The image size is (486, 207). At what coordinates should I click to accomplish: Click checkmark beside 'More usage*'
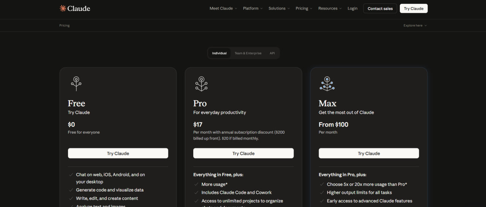click(196, 184)
